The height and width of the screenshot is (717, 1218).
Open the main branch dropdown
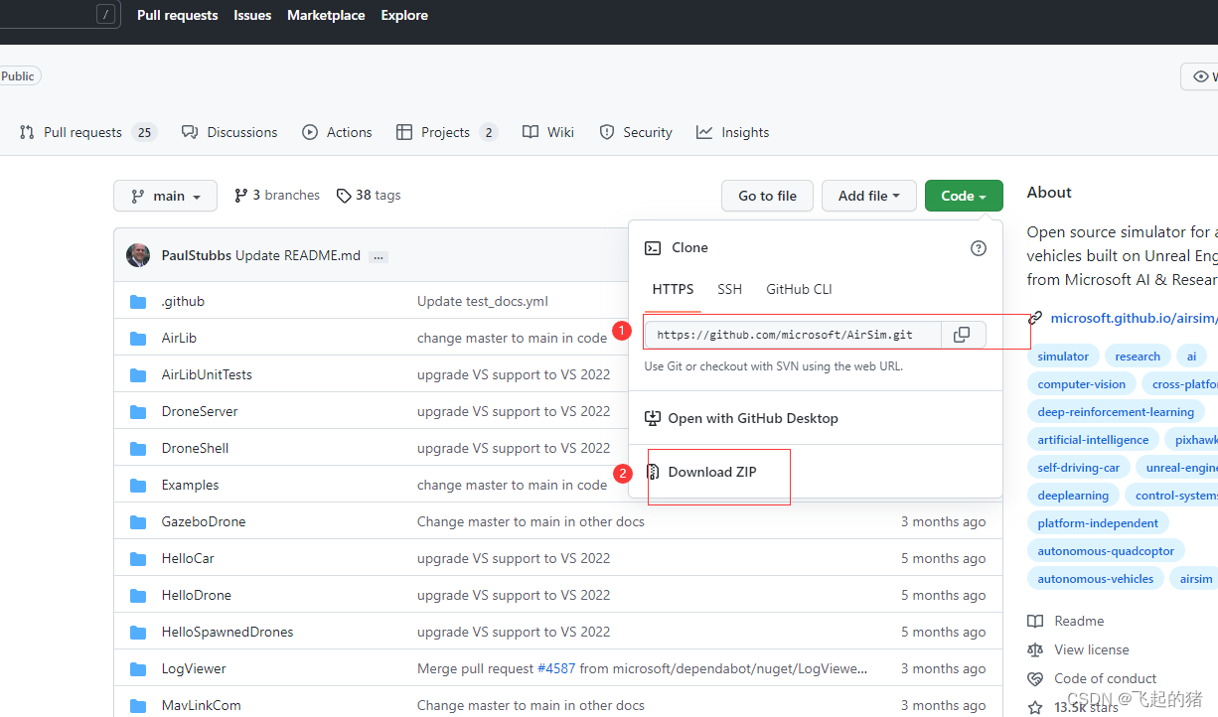(166, 196)
